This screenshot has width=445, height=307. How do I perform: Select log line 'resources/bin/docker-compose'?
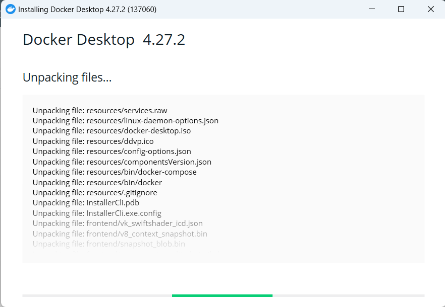[x=115, y=172]
